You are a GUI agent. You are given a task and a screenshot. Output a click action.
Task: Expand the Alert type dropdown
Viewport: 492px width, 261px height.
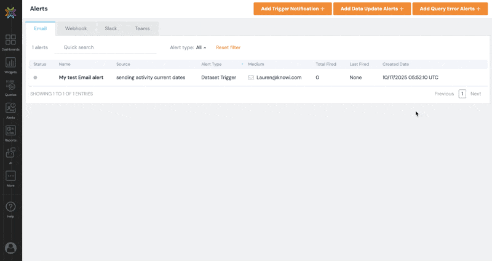tap(201, 47)
